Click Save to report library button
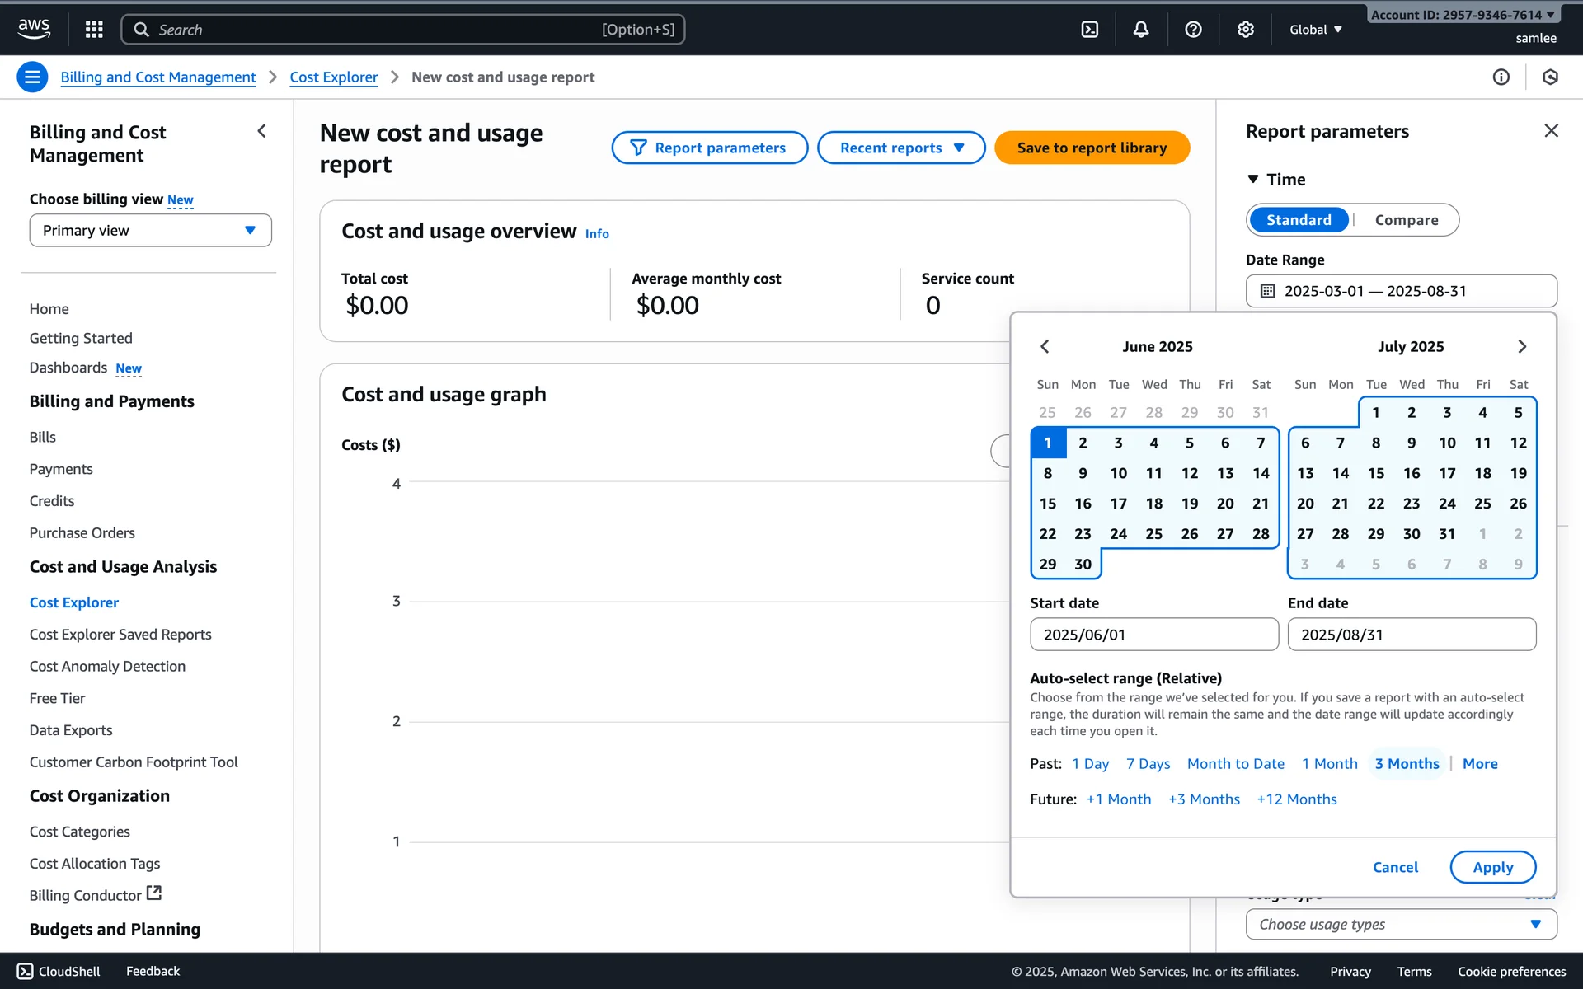Screen dimensions: 1583x989 tap(1092, 148)
